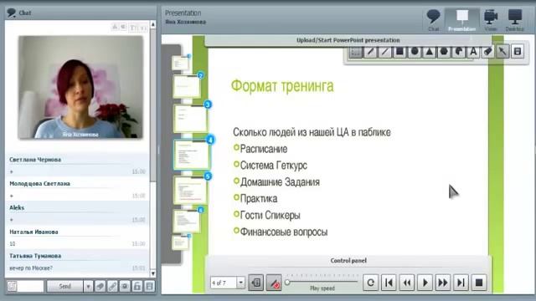Click the chat message input field
Screen dimensions: 536x301
31,286
